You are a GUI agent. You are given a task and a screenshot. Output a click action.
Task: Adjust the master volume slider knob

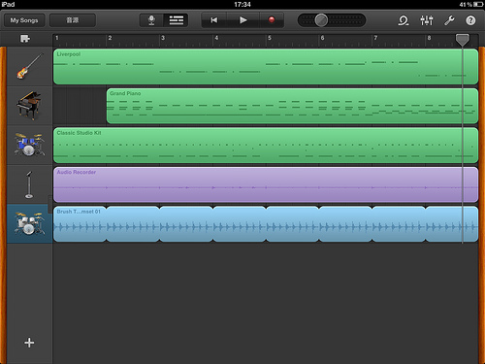point(321,20)
